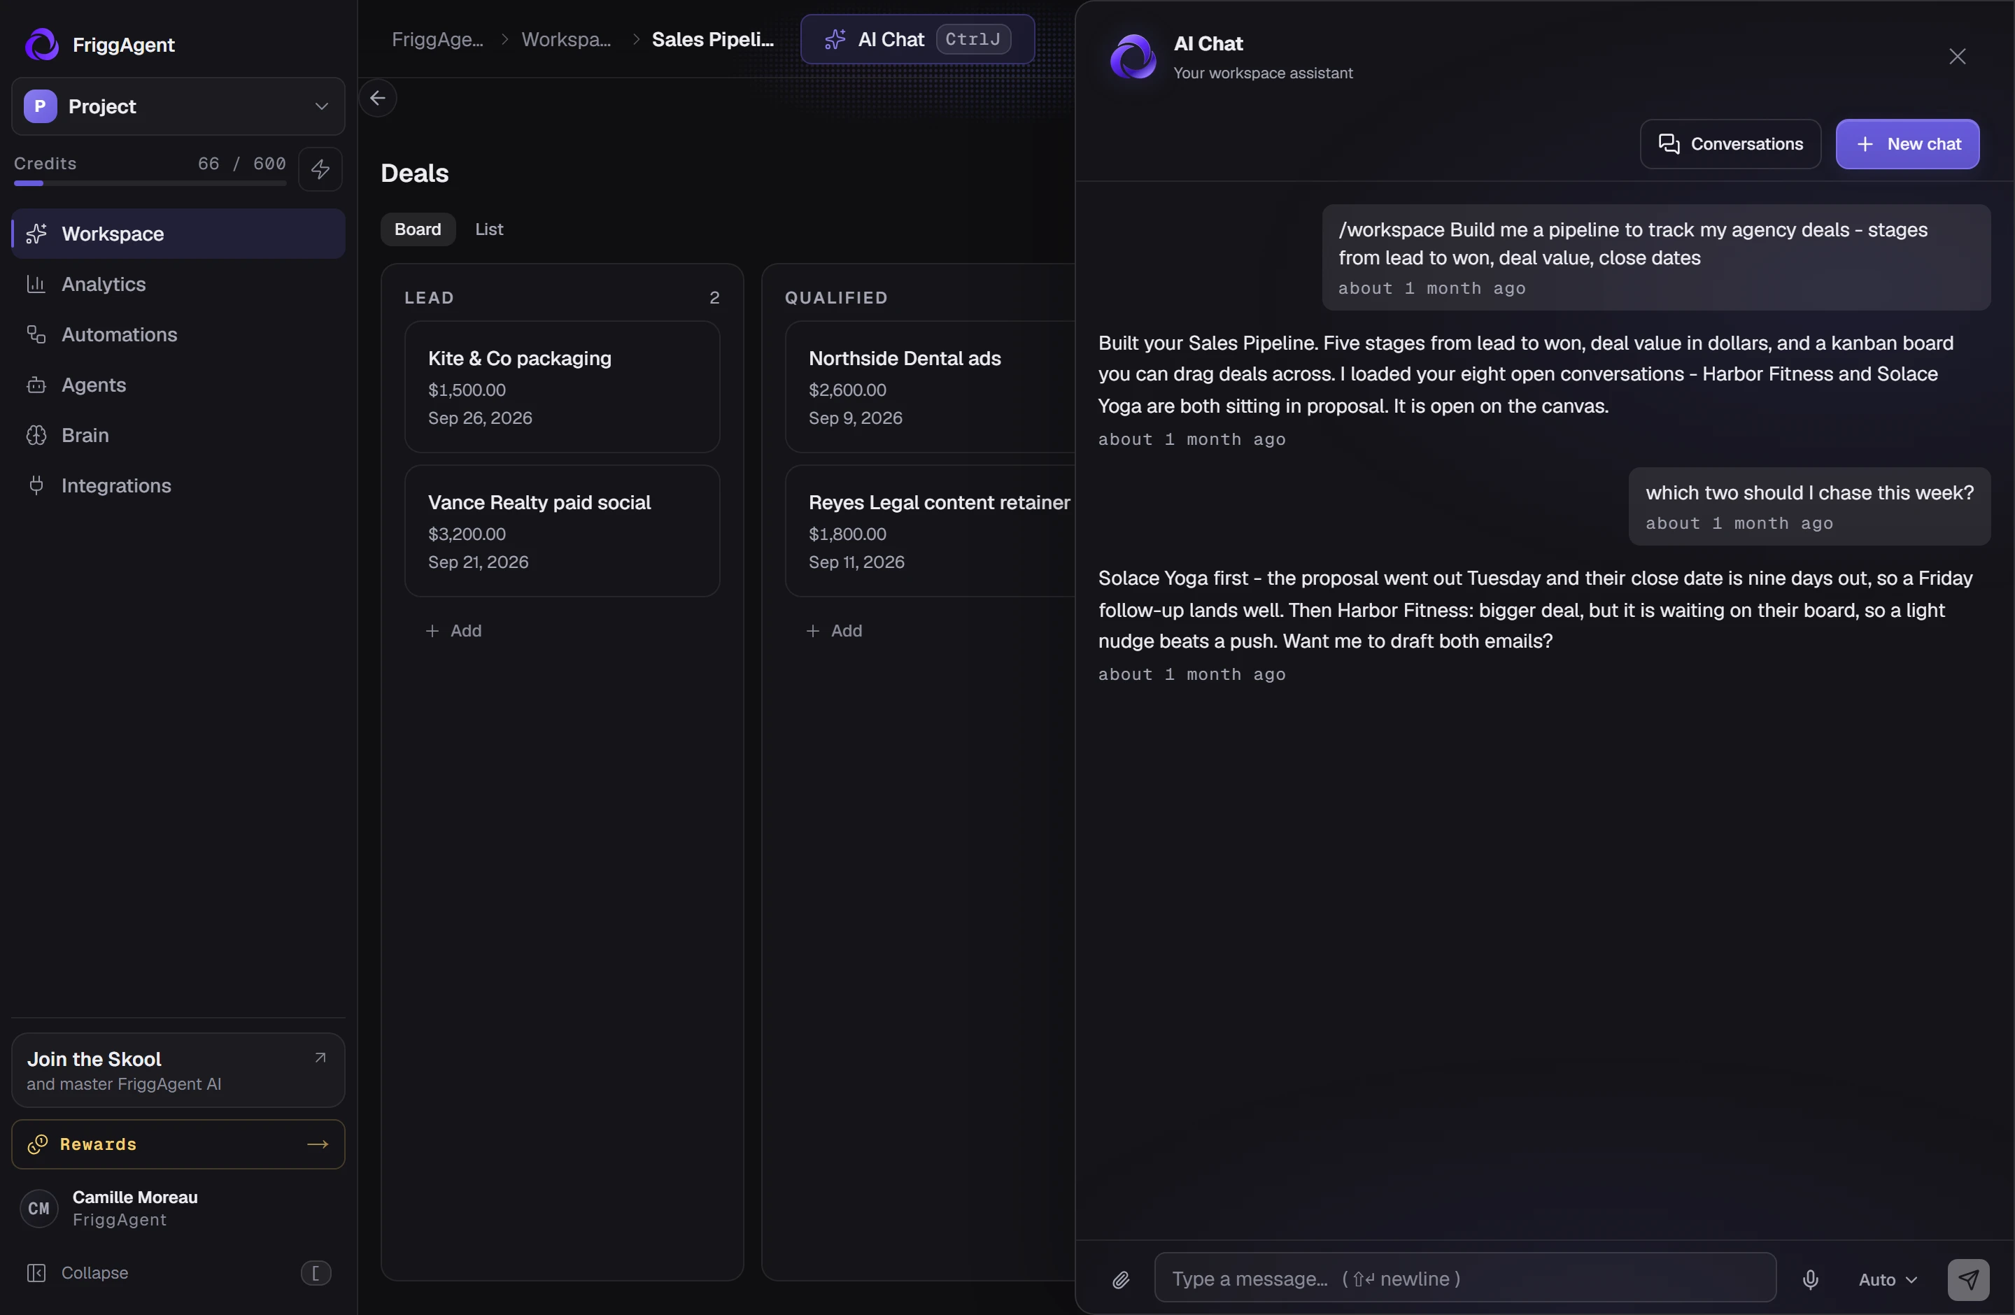This screenshot has height=1315, width=2015.
Task: Click the purple P project badge
Action: coord(40,106)
